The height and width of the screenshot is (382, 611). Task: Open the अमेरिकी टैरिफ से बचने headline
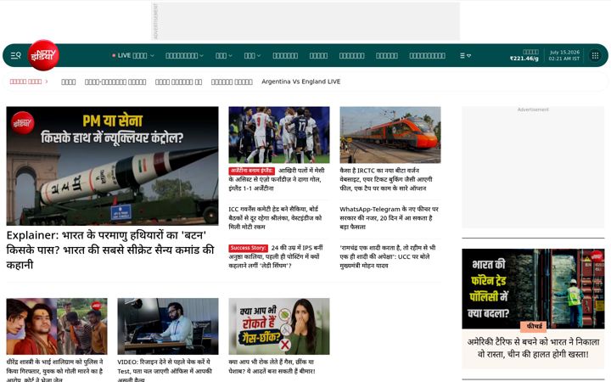coord(533,348)
